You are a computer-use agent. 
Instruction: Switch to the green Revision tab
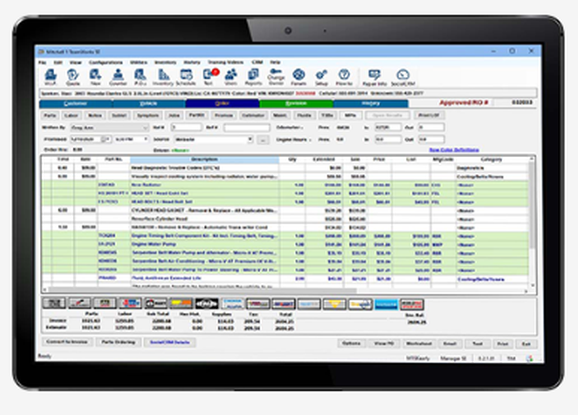(296, 103)
